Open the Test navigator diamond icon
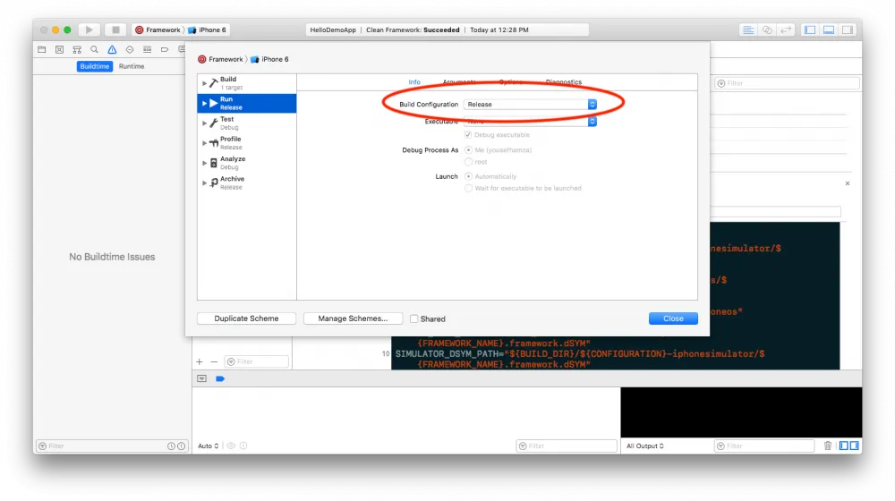The height and width of the screenshot is (501, 895). 130,49
